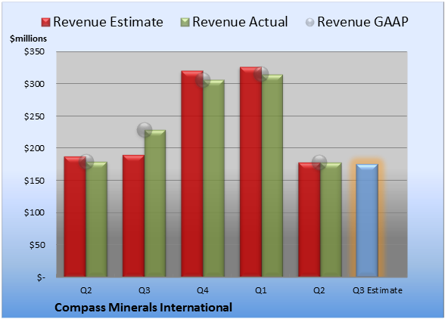Click the green Revenue Actual legend swatch

coord(185,23)
